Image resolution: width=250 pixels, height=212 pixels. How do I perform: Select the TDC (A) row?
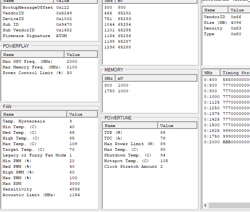click(x=150, y=138)
